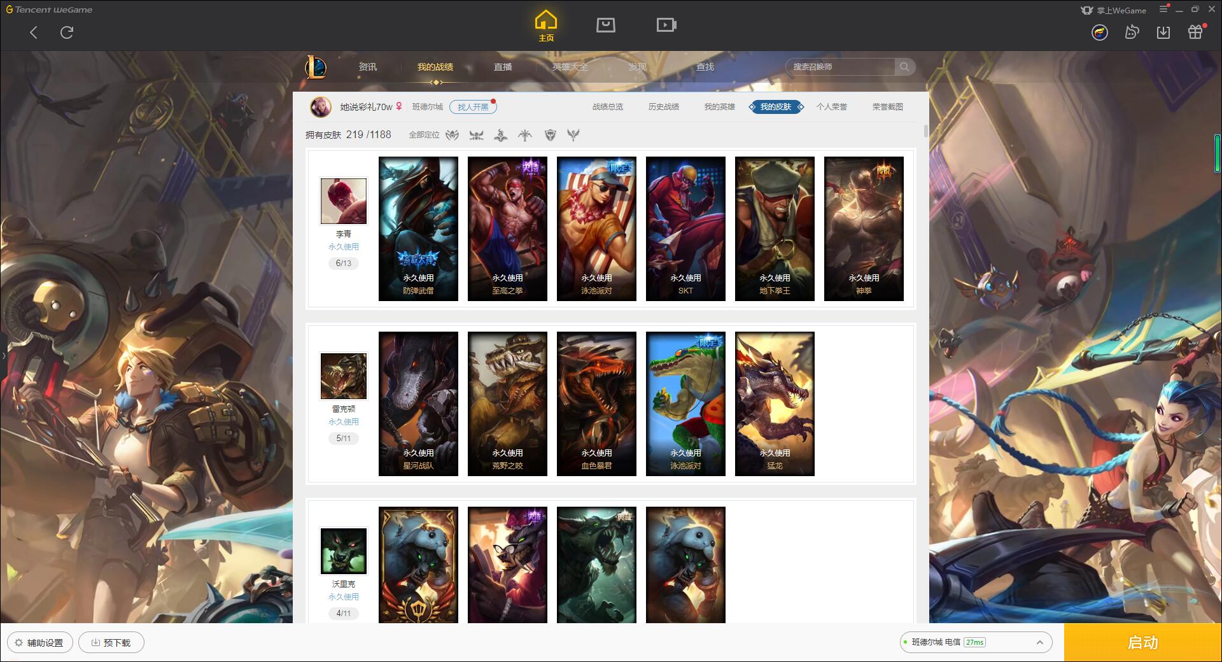Image resolution: width=1222 pixels, height=662 pixels.
Task: Switch to the 荣誉截图 tab
Action: pyautogui.click(x=888, y=107)
